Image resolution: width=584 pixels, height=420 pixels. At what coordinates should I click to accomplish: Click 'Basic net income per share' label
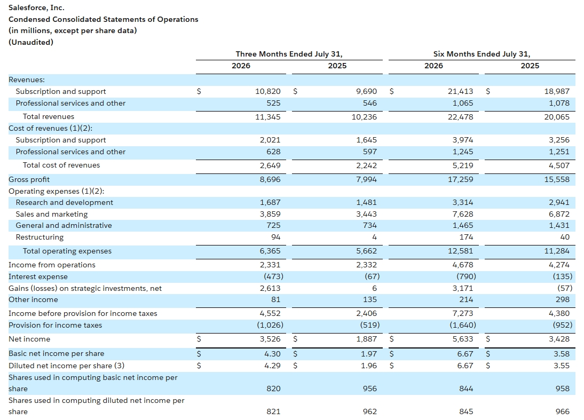tap(56, 354)
